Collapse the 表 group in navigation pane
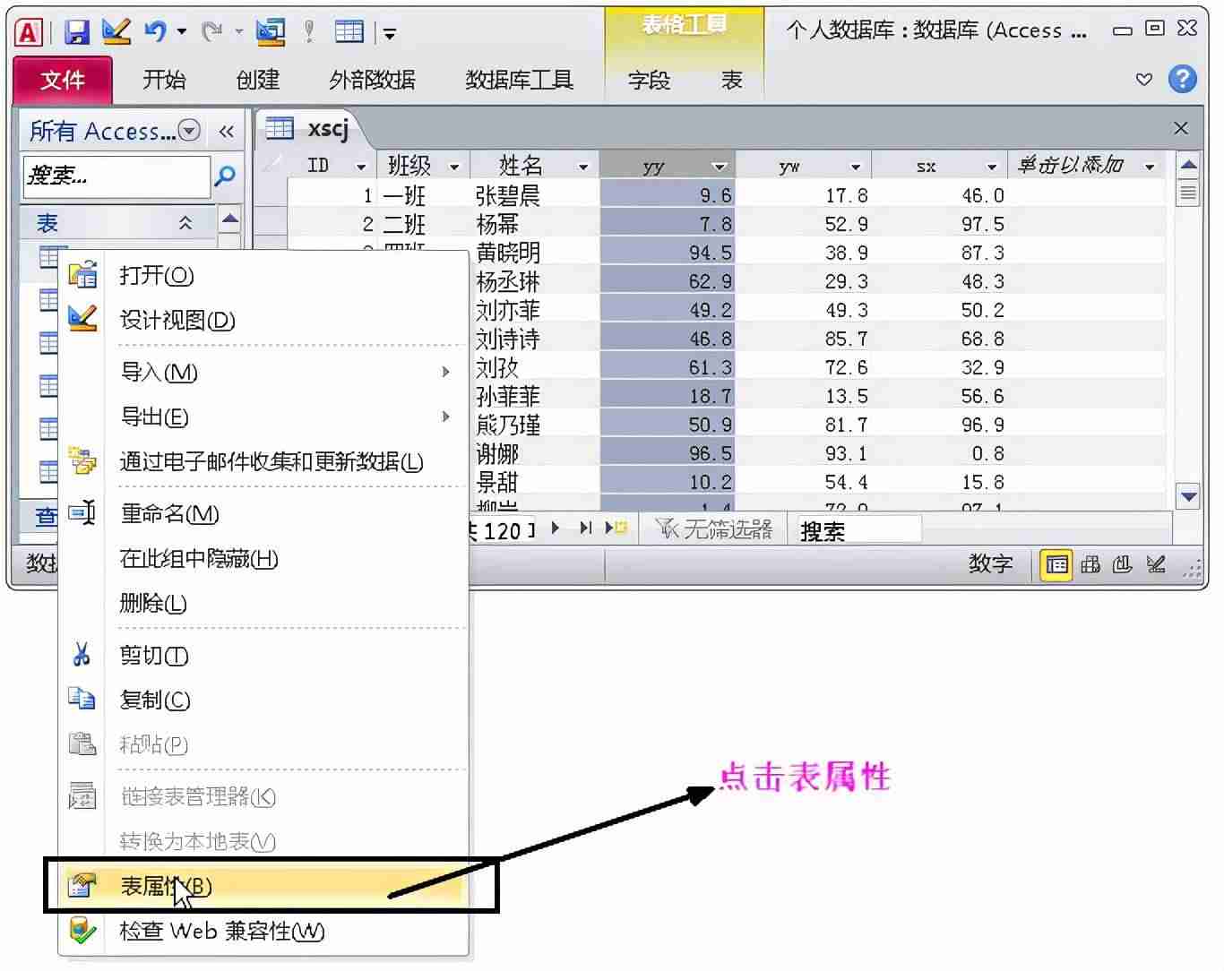This screenshot has height=971, width=1224. (x=185, y=222)
